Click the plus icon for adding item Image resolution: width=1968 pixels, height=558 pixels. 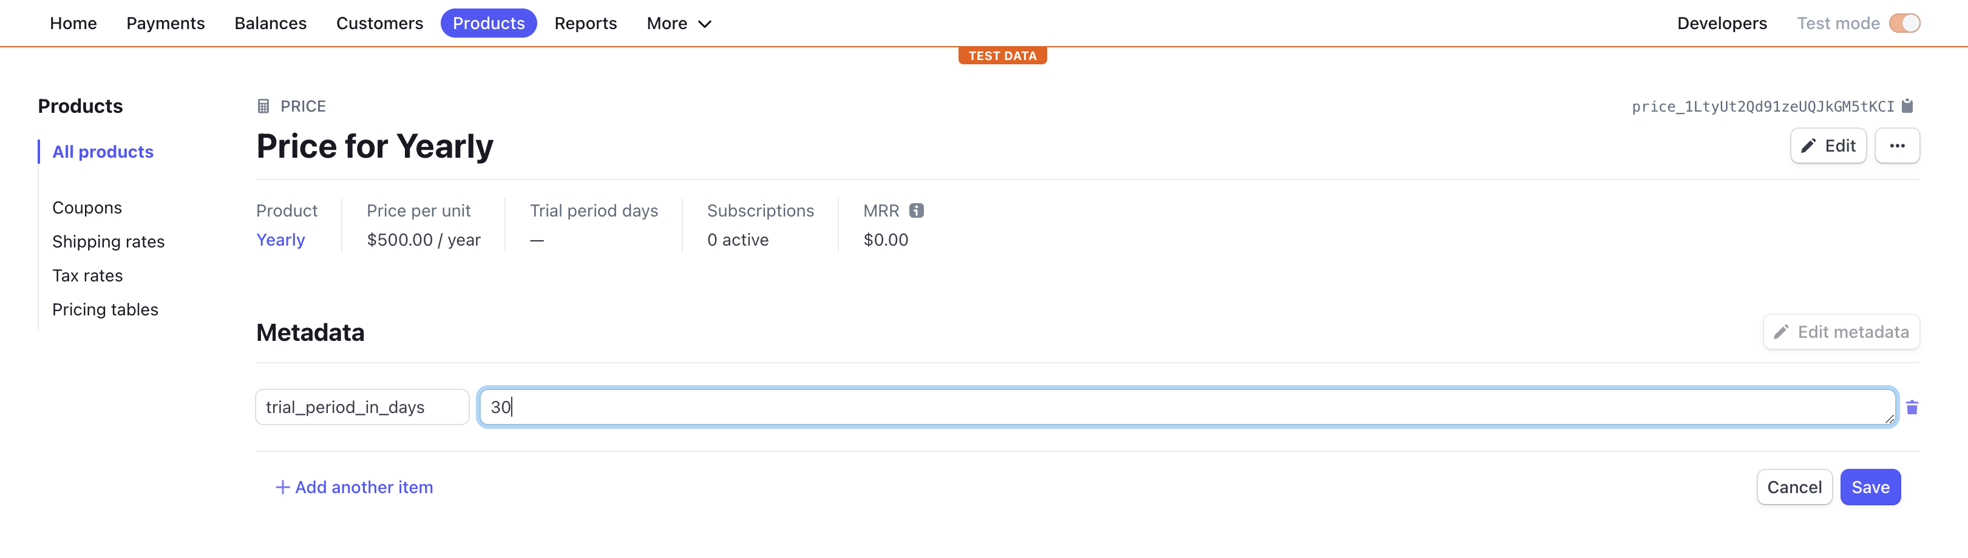[x=283, y=488]
